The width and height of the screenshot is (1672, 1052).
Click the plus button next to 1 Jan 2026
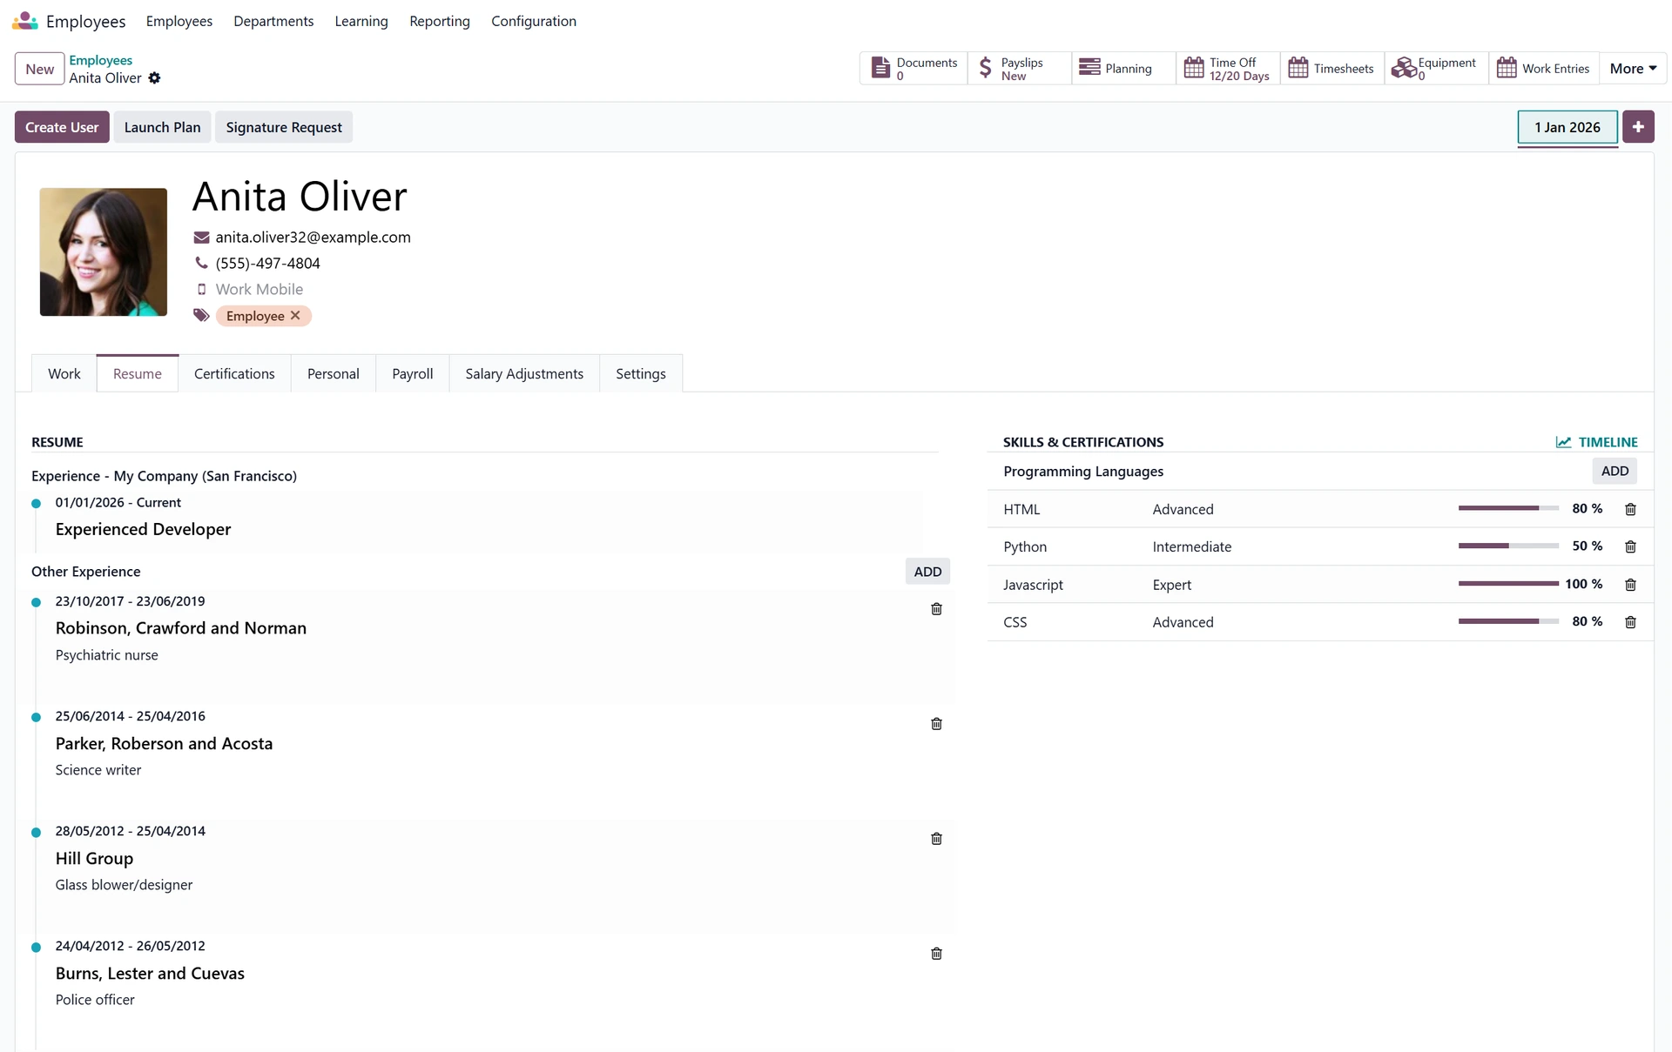tap(1638, 127)
